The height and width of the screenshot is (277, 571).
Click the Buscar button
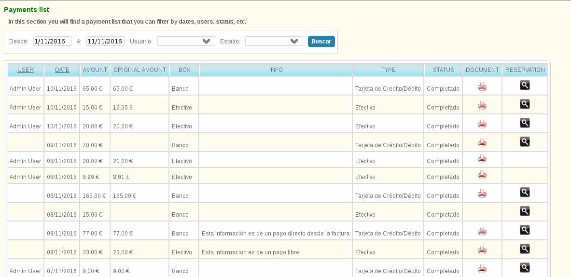[321, 42]
